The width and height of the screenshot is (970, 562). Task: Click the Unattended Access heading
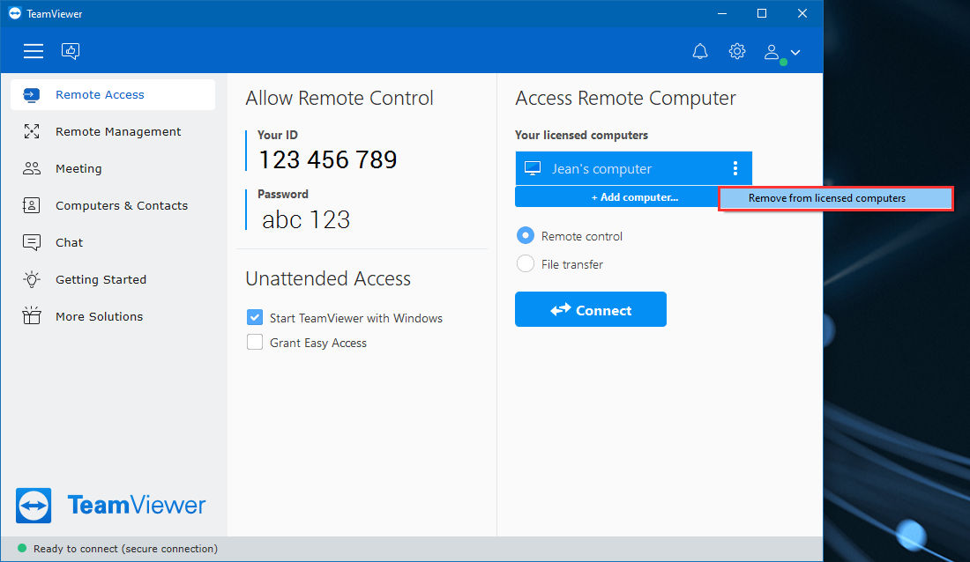click(x=328, y=279)
